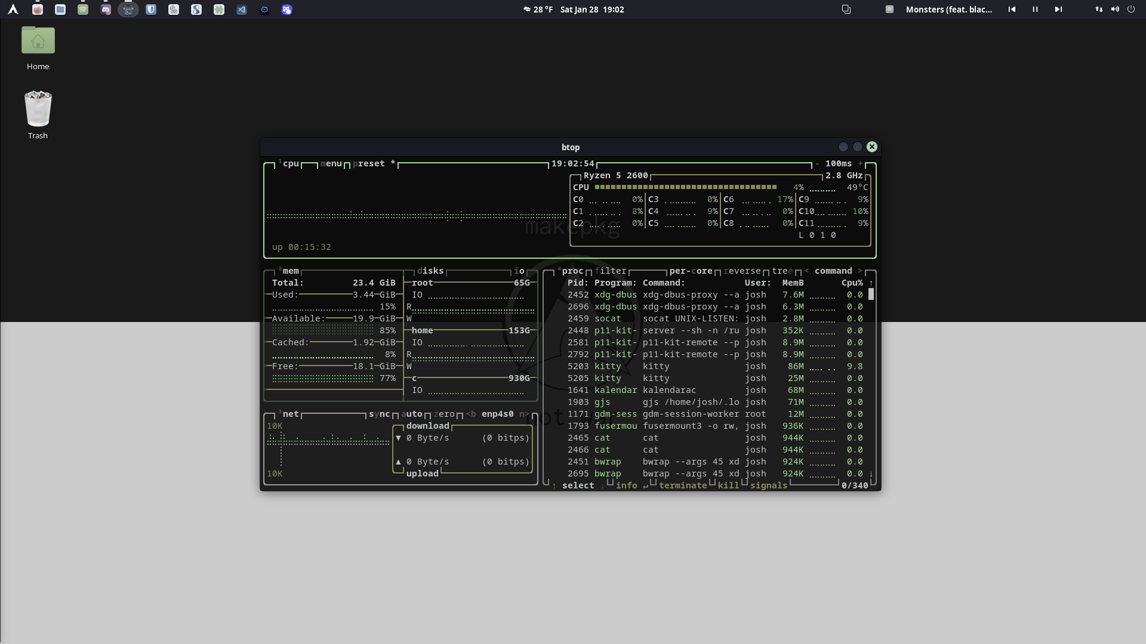This screenshot has width=1146, height=644.
Task: Click terminate in the proc footer
Action: 683,485
